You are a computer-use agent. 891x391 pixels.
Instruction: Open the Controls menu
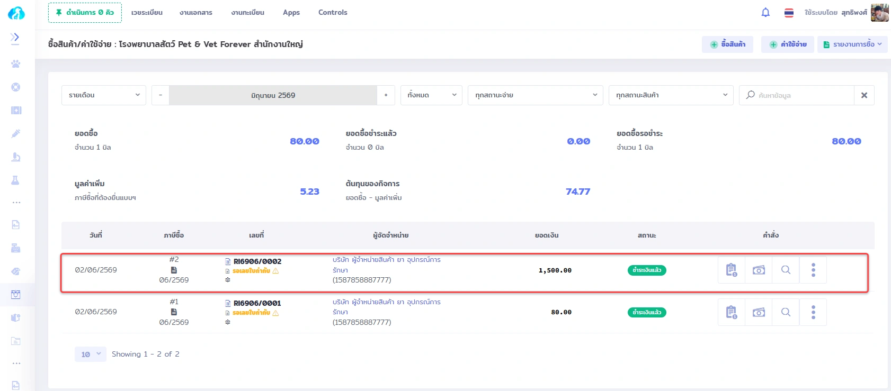(333, 13)
